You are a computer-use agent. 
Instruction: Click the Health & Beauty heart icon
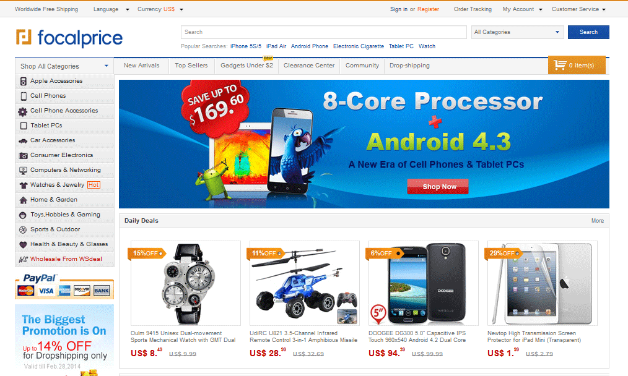(x=24, y=245)
